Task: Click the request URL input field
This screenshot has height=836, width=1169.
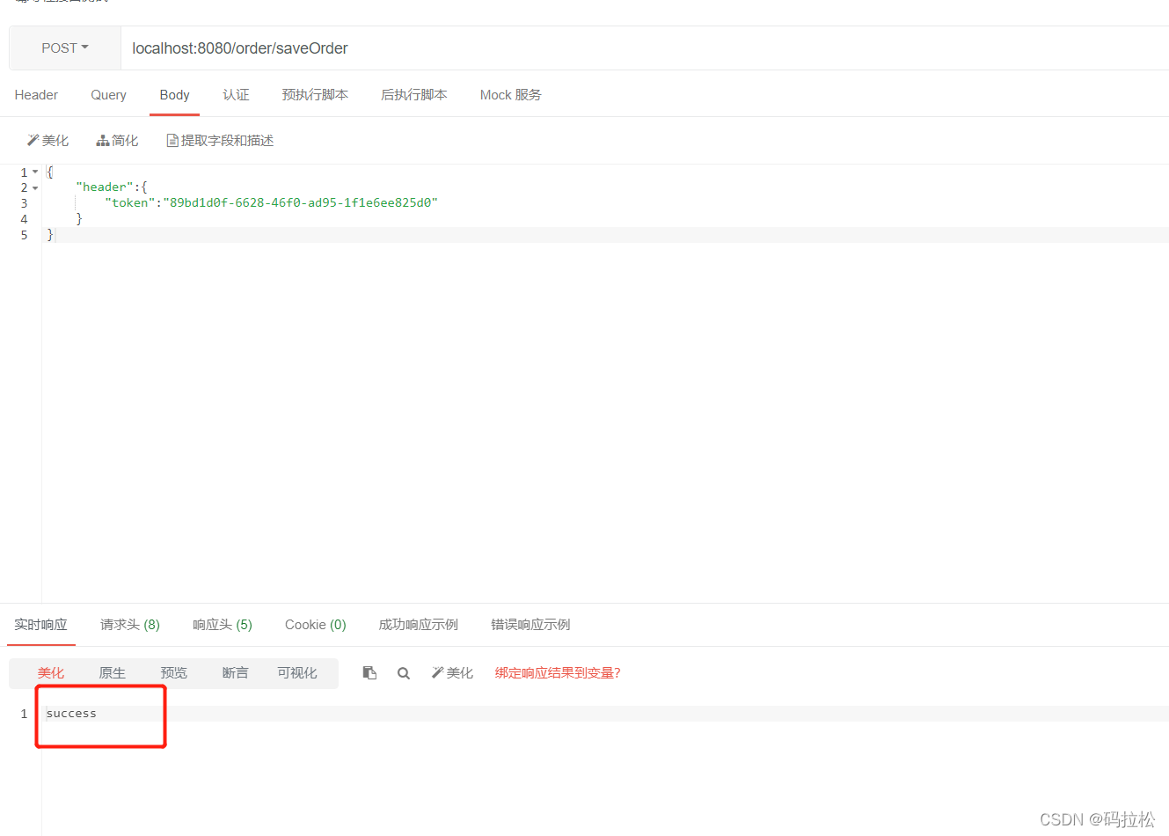Action: [x=645, y=48]
